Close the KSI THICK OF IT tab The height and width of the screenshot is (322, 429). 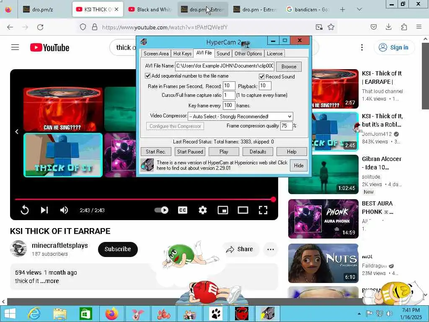(116, 9)
